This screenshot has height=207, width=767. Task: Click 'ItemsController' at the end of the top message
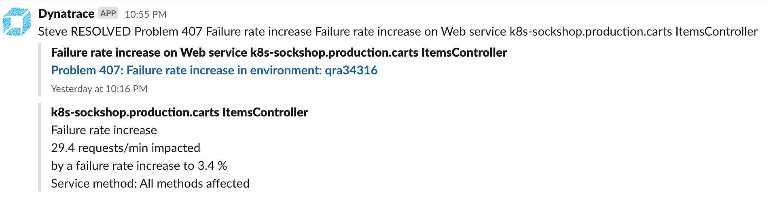pyautogui.click(x=716, y=32)
